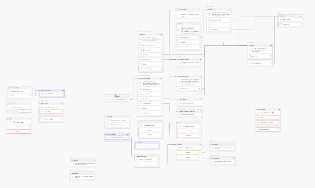Click output connector dot of 'The conversation starts here'
Viewport: 315px width, 188px height.
click(x=128, y=100)
